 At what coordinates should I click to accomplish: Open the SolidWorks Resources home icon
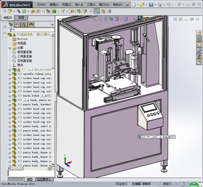click(199, 33)
